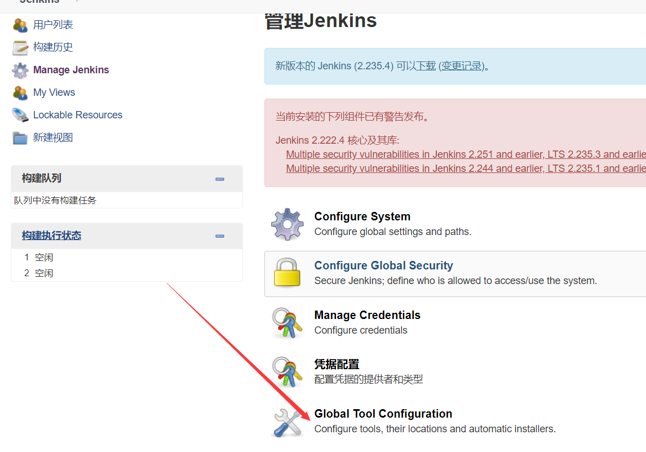Click the 队列中没有构建任务 text

[x=55, y=200]
